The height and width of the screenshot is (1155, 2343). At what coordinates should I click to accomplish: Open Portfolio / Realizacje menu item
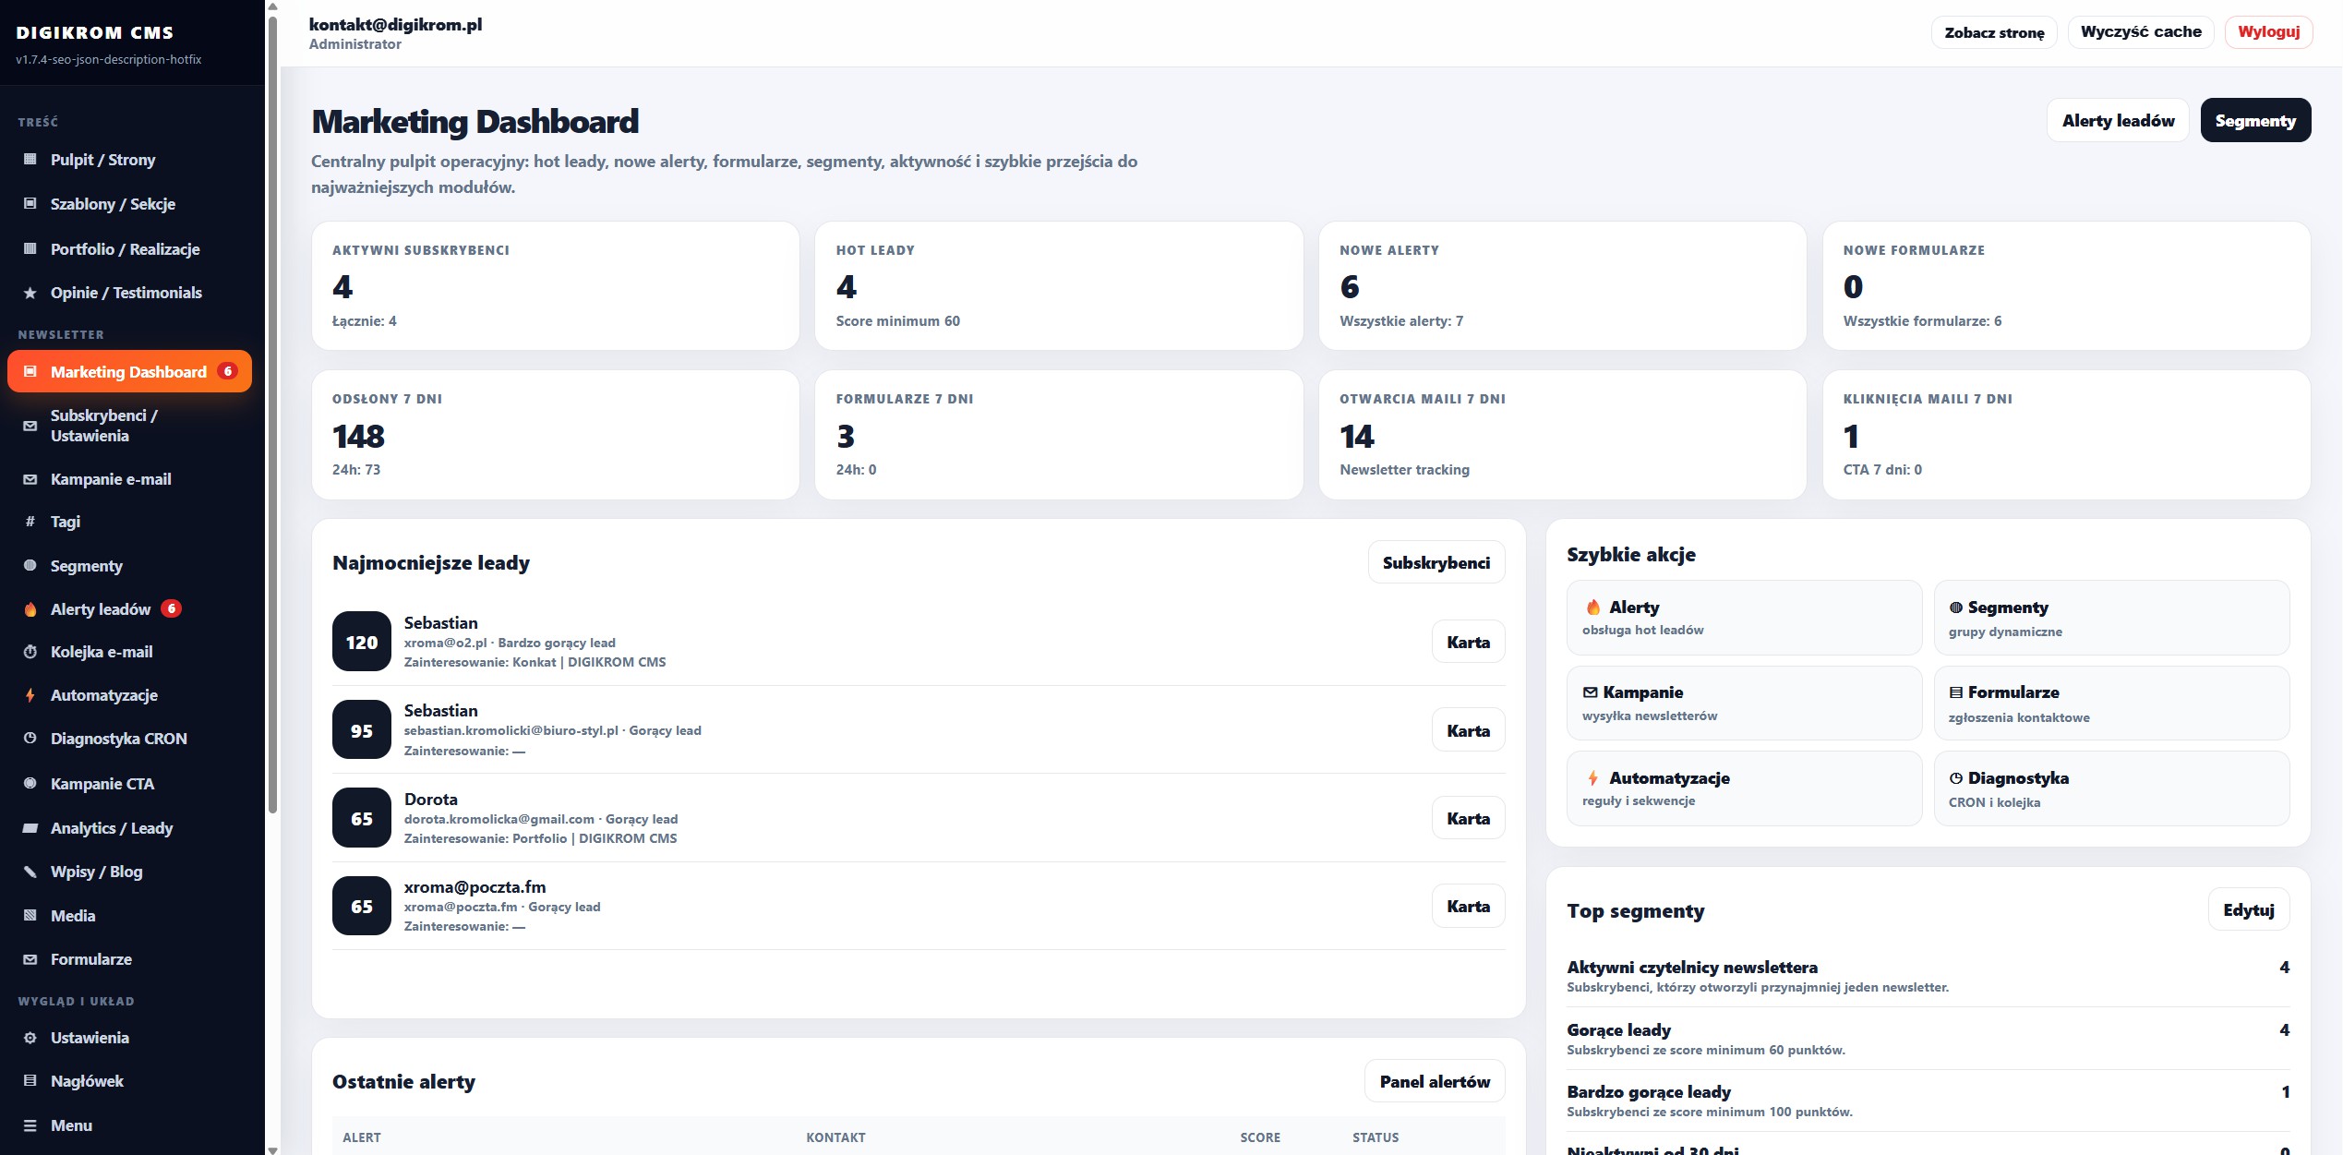tap(129, 249)
